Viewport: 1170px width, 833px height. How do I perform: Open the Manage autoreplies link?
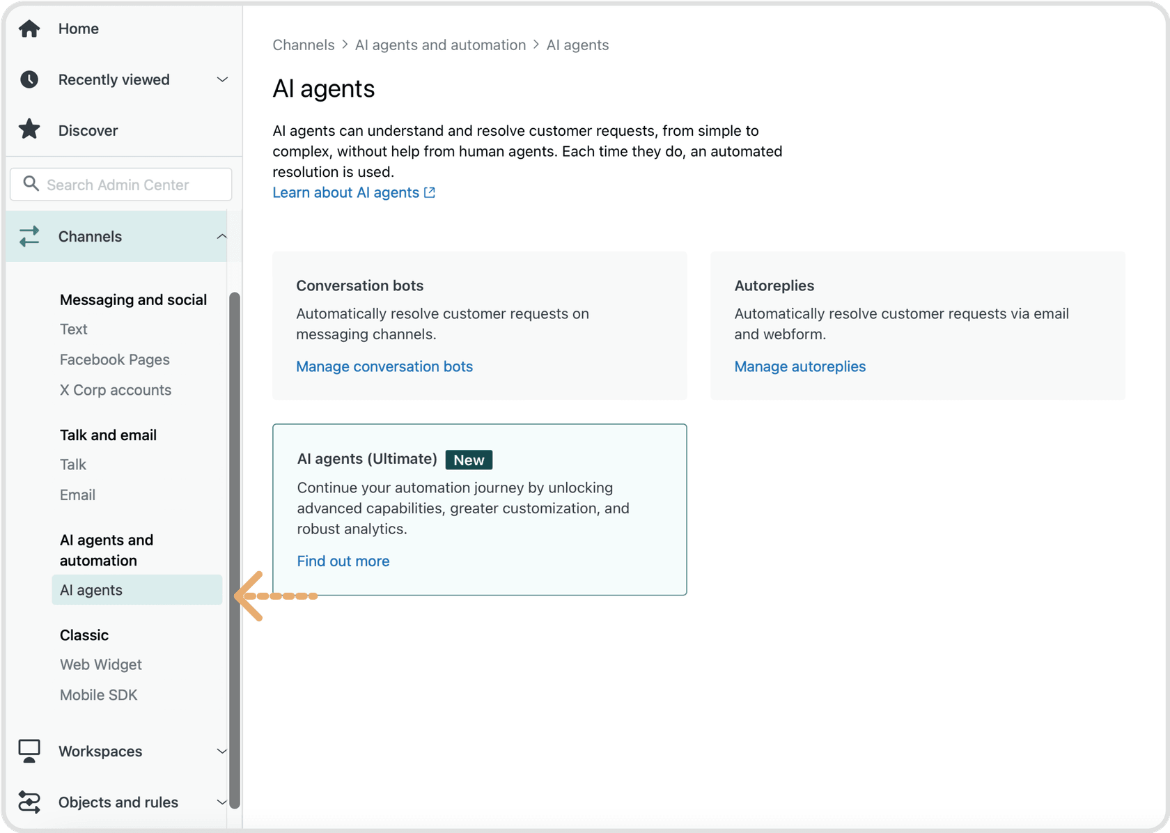coord(799,366)
